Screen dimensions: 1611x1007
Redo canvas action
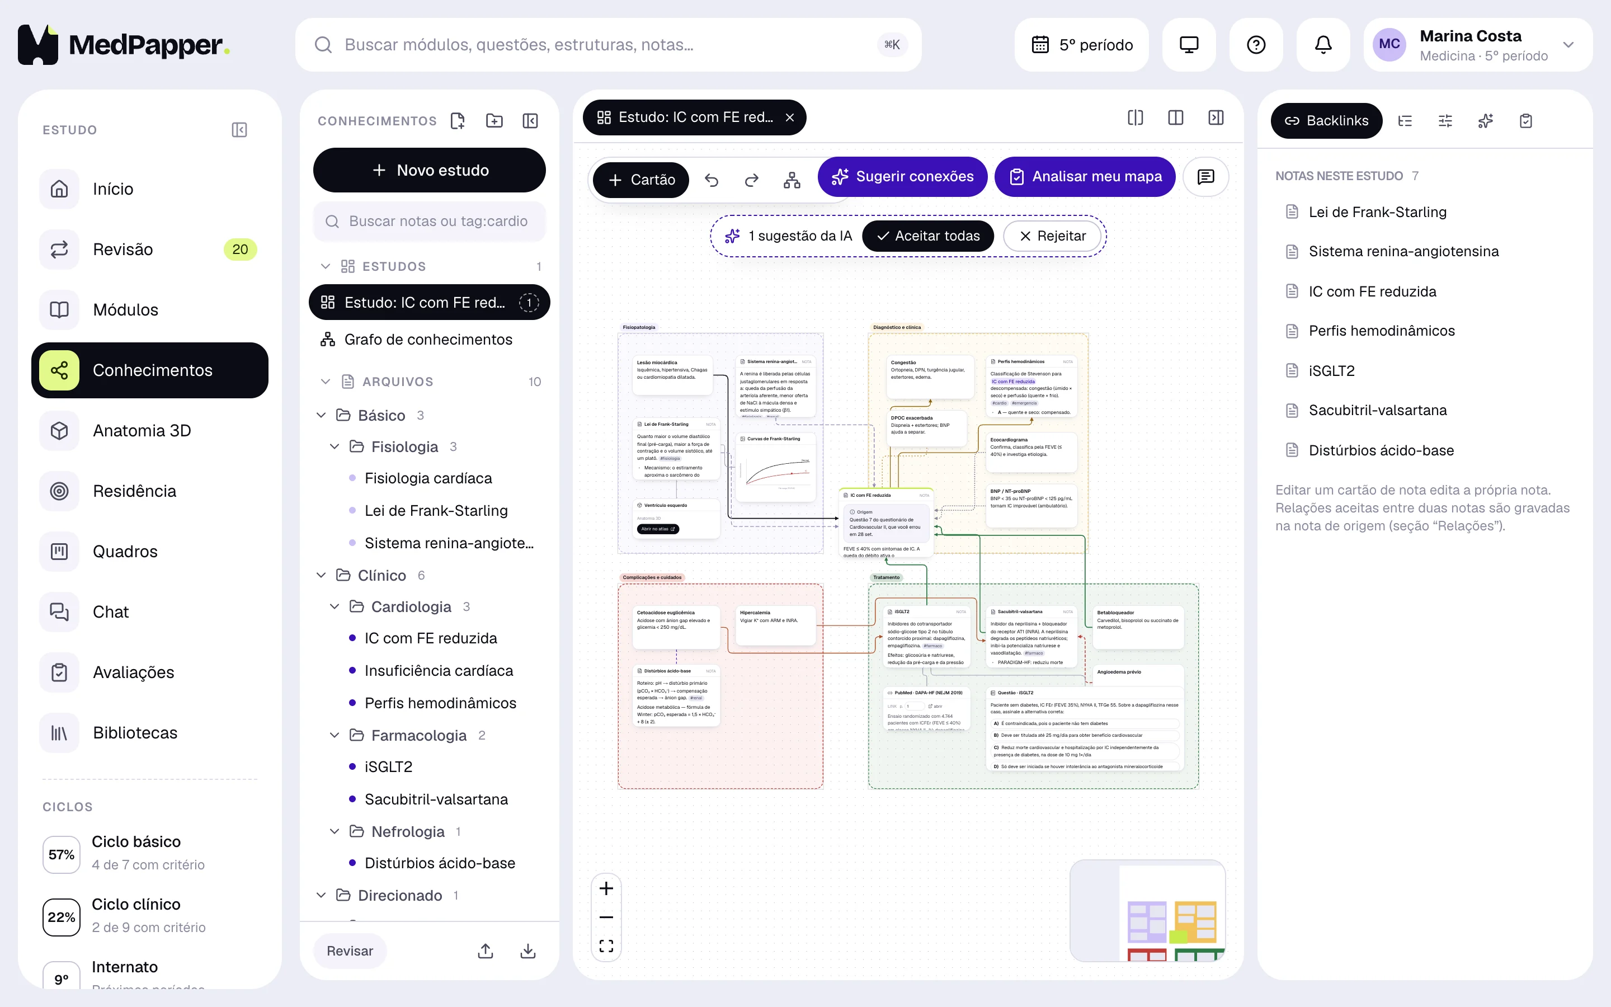tap(752, 180)
